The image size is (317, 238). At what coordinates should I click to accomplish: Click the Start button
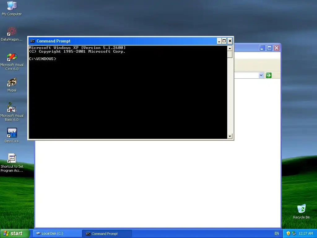point(15,233)
